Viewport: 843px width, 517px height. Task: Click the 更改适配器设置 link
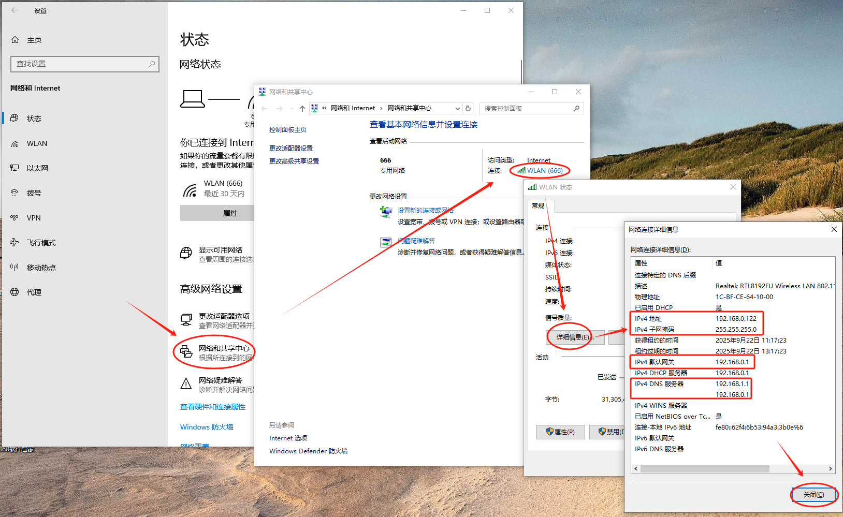291,149
